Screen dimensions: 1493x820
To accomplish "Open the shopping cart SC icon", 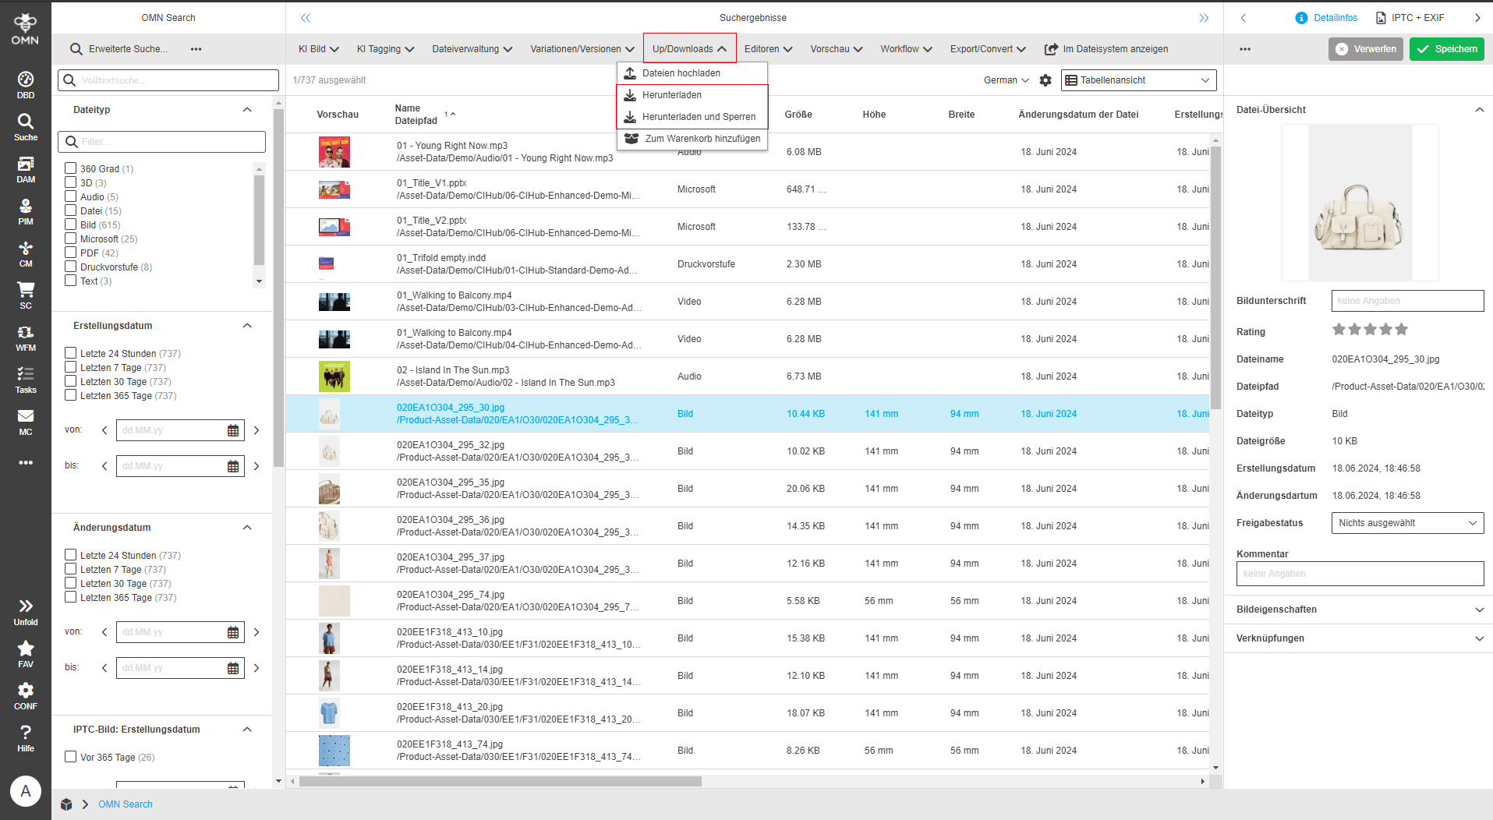I will (26, 295).
